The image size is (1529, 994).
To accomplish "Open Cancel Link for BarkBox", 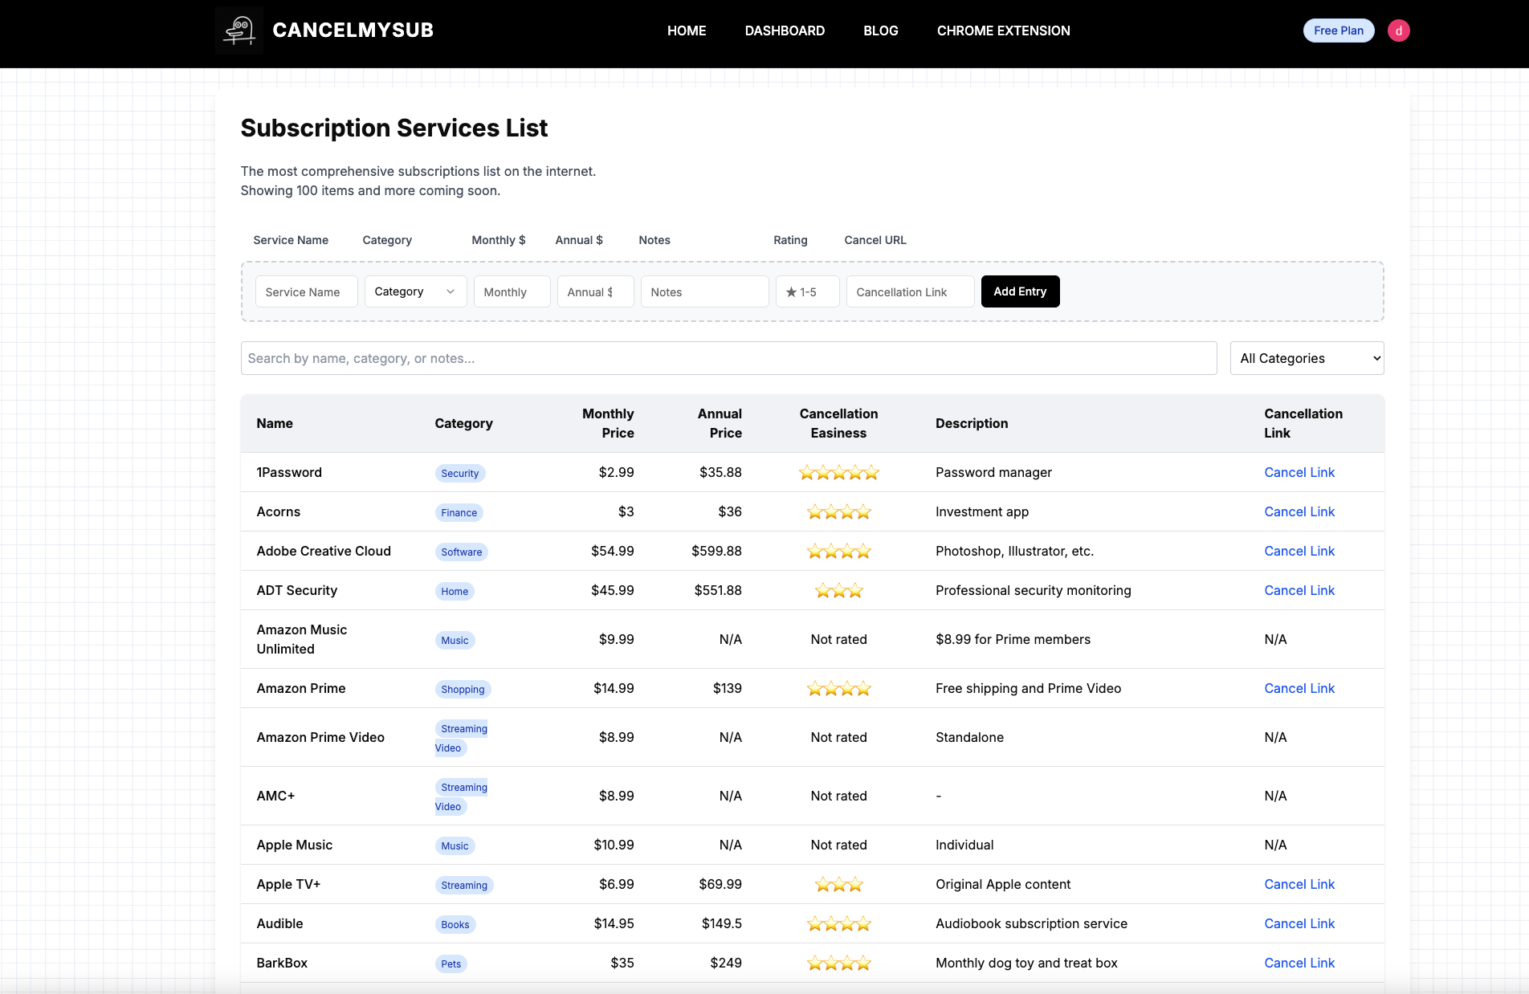I will pyautogui.click(x=1299, y=963).
